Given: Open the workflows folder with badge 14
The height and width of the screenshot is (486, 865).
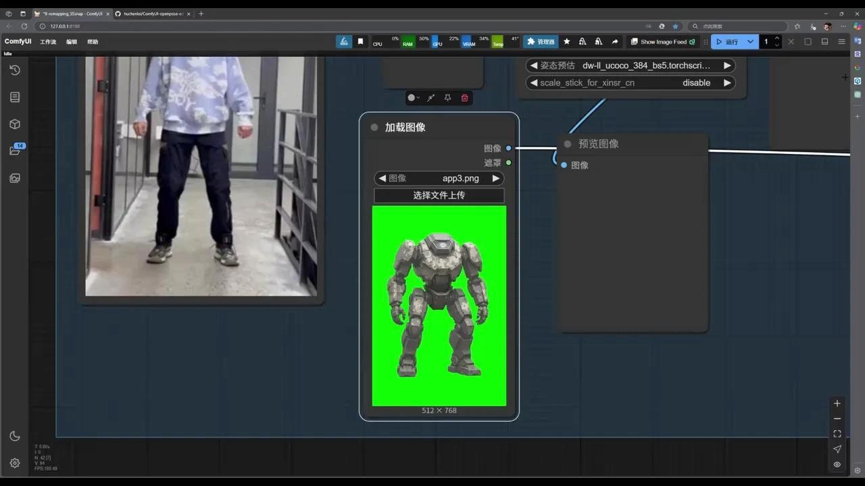Looking at the screenshot, I should pos(15,151).
